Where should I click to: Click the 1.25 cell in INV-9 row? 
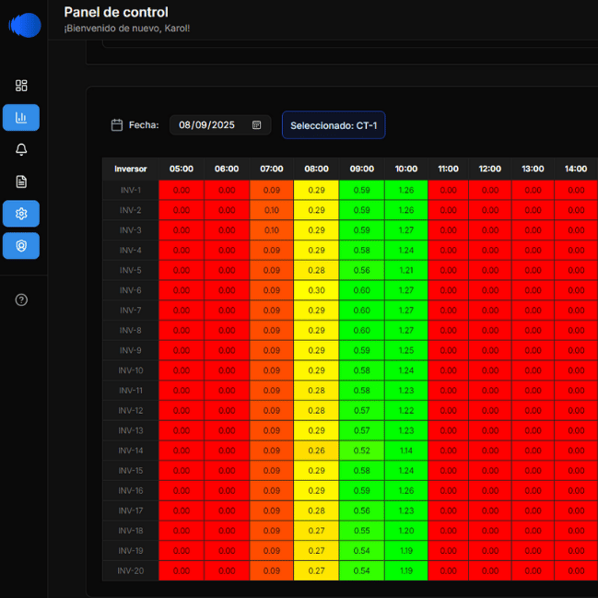(x=406, y=350)
